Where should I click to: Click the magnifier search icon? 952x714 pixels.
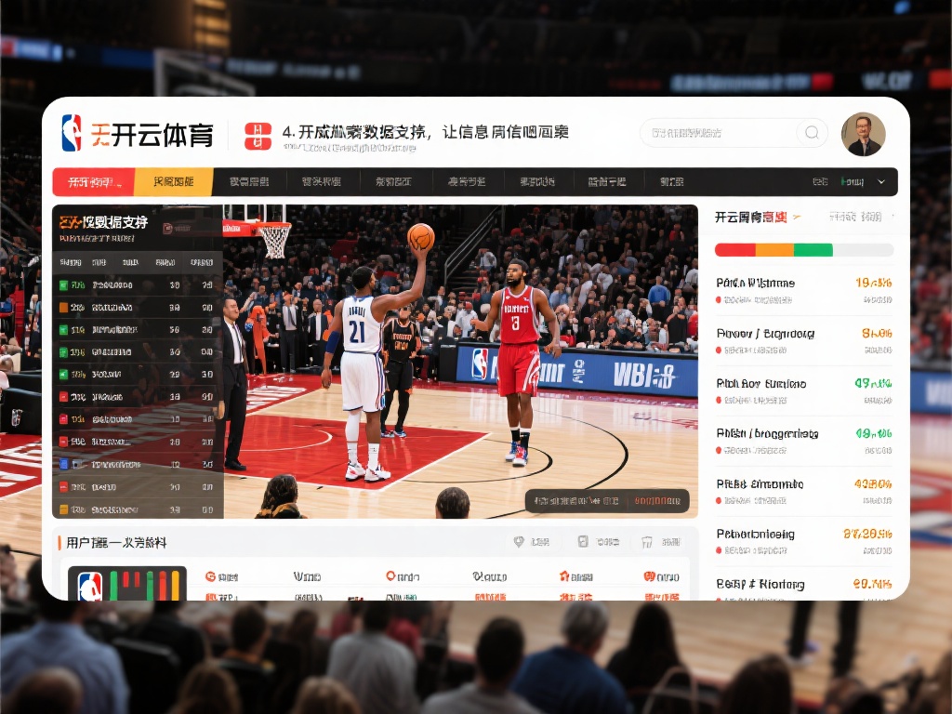click(x=811, y=133)
